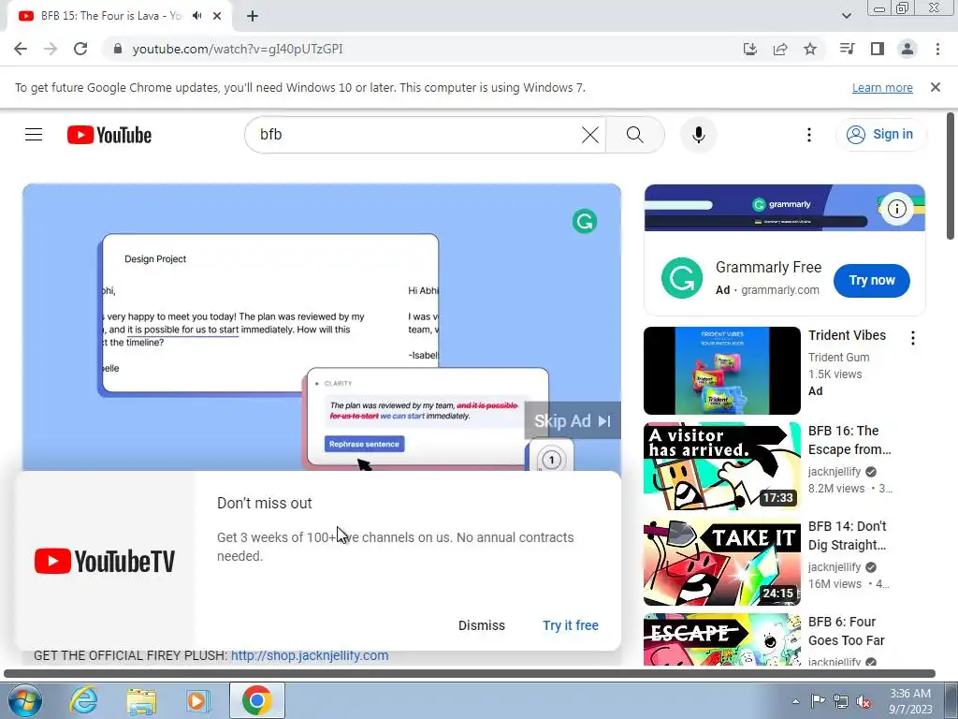This screenshot has width=958, height=719.
Task: Click the Grammarly logo in the video ad
Action: pos(585,221)
